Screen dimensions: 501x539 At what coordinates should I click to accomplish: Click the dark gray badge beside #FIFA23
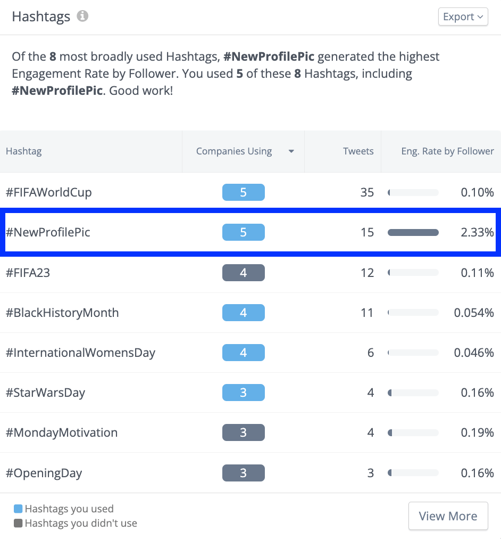click(243, 272)
